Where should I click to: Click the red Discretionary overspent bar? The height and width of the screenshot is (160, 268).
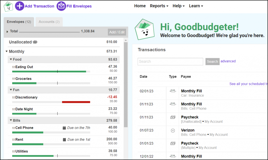[76, 102]
